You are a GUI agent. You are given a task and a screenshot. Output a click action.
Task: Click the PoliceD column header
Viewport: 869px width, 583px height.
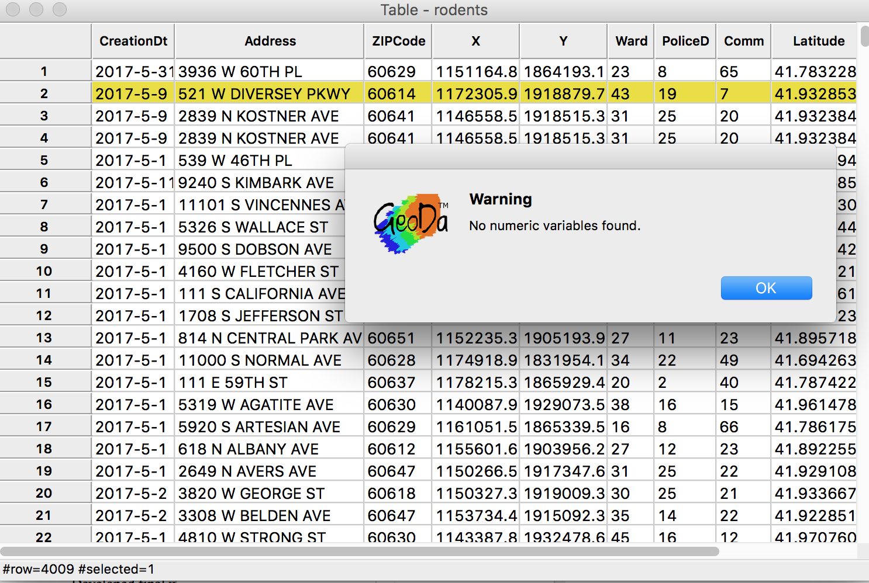(x=685, y=41)
